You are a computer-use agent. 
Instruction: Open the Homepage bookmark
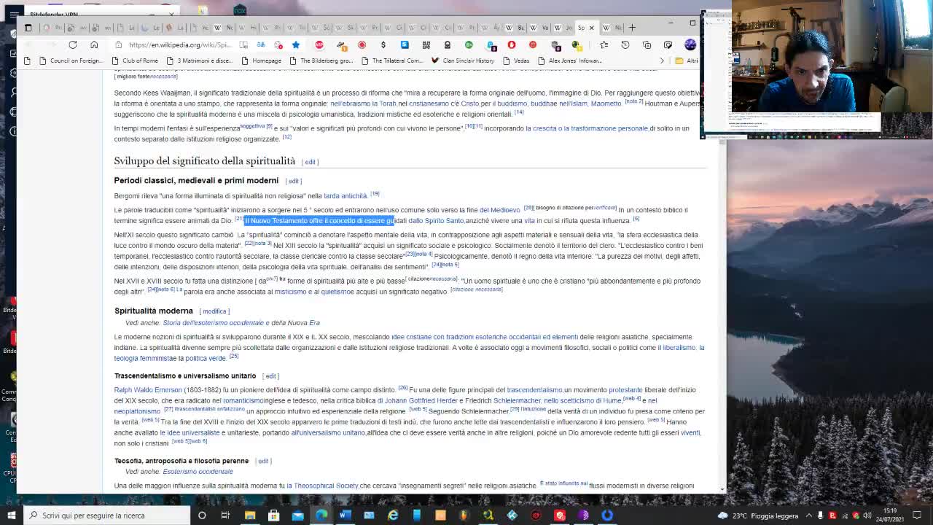point(261,61)
